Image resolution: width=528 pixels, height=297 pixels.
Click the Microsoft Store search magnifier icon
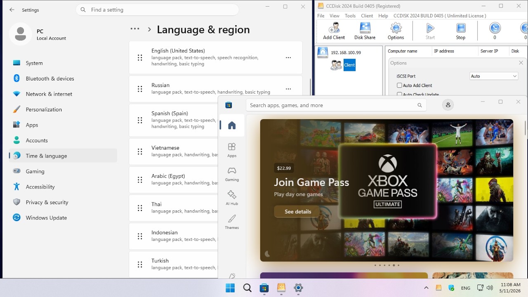click(420, 105)
